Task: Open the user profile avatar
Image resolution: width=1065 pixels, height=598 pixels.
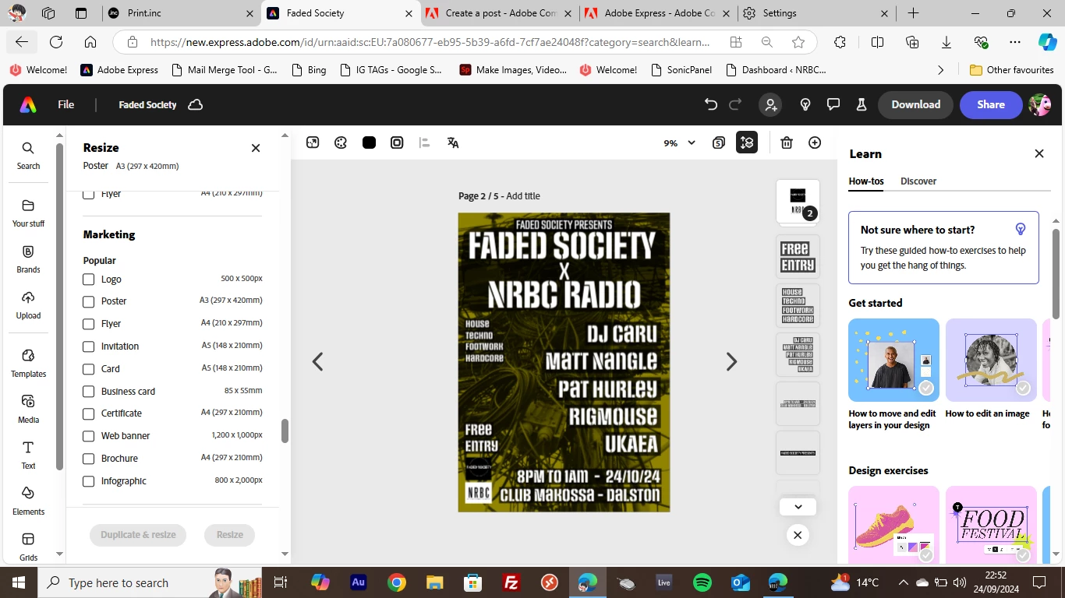Action: 1040,104
